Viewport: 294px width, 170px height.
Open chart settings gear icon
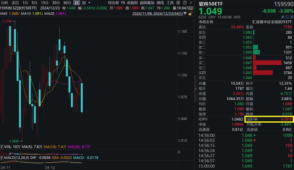[x=178, y=3]
